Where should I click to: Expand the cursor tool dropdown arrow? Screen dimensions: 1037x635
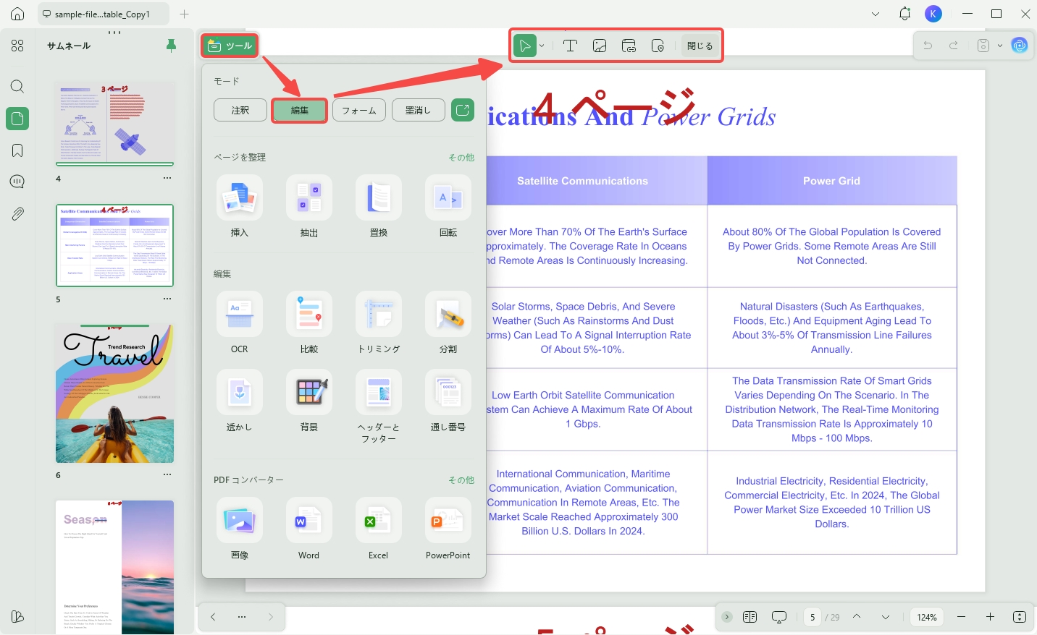pyautogui.click(x=542, y=46)
